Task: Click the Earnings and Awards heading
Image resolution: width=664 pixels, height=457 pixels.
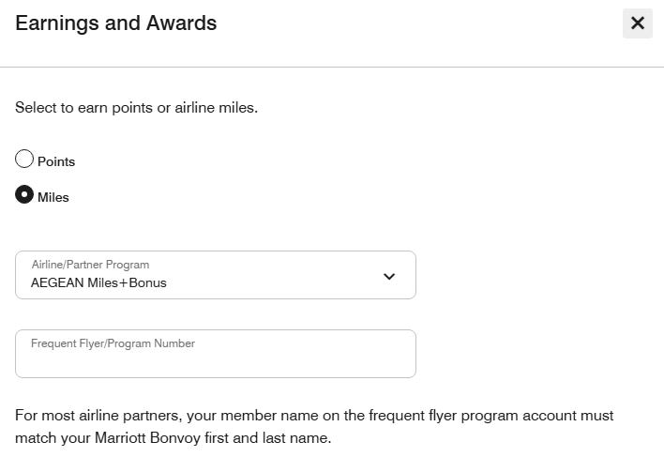Action: tap(116, 23)
